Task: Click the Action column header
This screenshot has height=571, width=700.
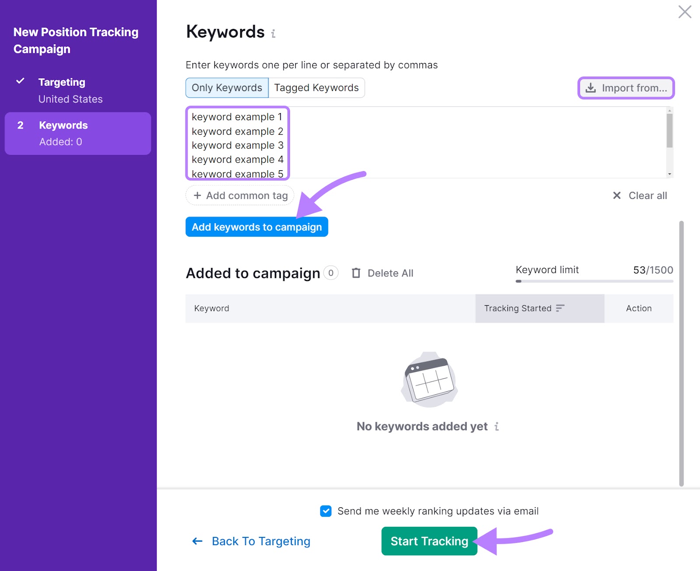Action: [x=639, y=308]
